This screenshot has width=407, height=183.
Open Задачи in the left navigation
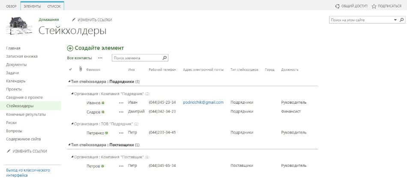coord(12,73)
